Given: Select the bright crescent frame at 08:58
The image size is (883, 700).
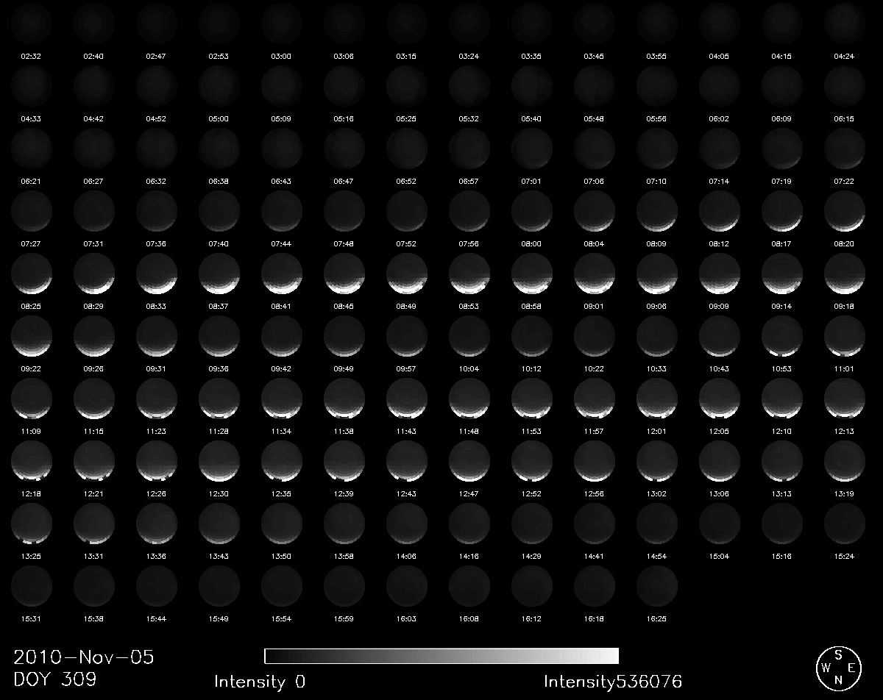Looking at the screenshot, I should 532,273.
